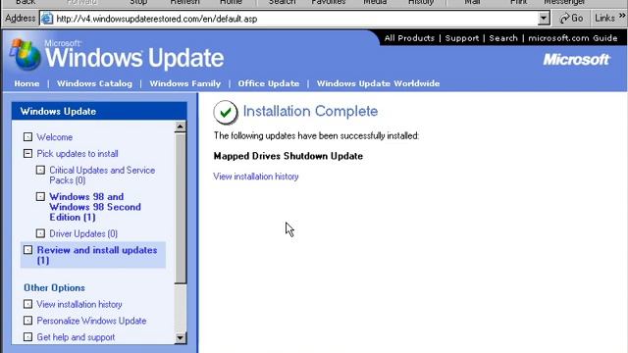Click the page icon in the address bar
Image resolution: width=628 pixels, height=353 pixels.
47,19
